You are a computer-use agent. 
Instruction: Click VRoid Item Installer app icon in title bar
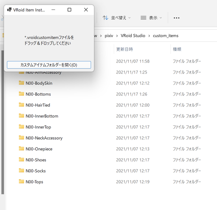click(9, 10)
